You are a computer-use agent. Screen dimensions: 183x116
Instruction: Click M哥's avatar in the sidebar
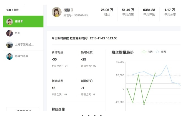coord(10,33)
